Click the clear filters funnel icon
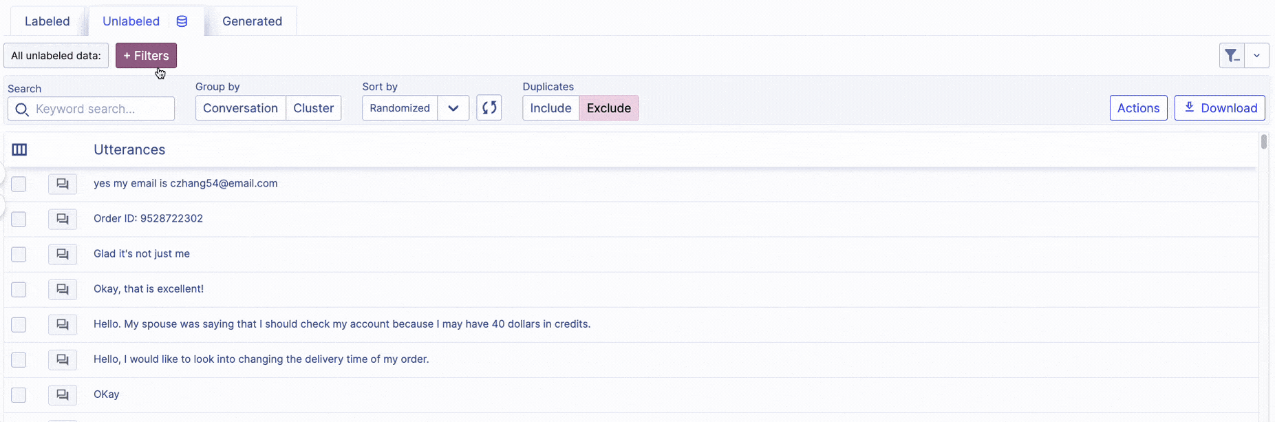 pyautogui.click(x=1232, y=56)
